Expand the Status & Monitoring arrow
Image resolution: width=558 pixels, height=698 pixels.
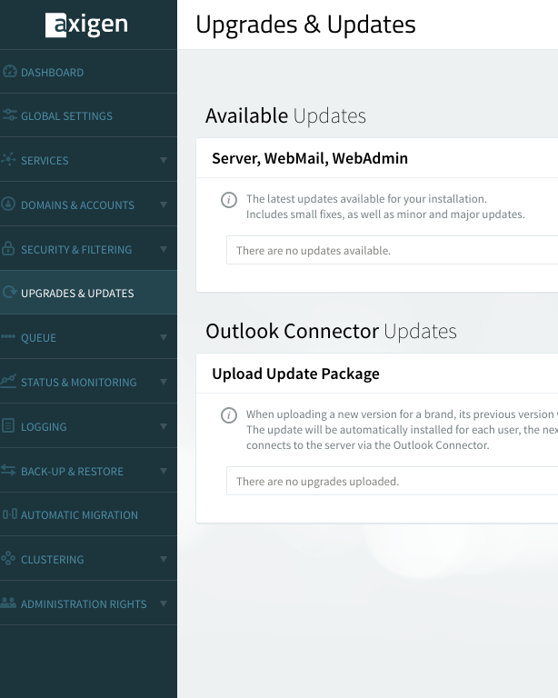[x=164, y=382]
